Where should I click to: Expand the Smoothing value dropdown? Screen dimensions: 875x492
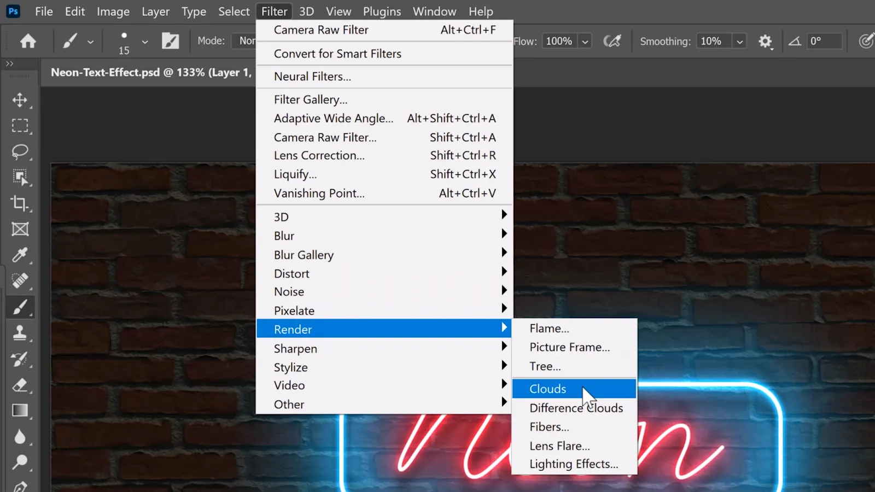point(739,42)
